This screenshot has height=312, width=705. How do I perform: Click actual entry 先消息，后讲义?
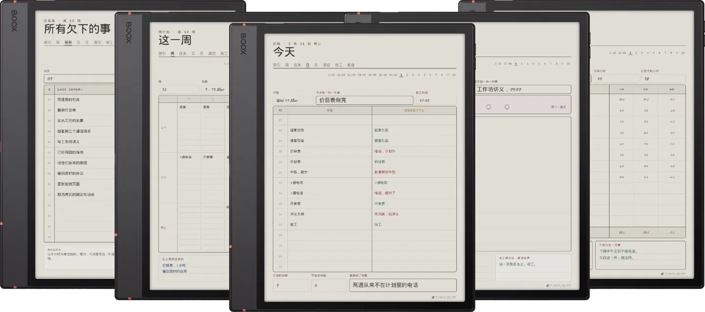pyautogui.click(x=387, y=214)
